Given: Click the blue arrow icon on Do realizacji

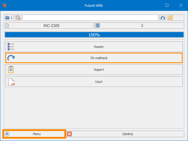Looking at the screenshot, I should (x=11, y=58).
